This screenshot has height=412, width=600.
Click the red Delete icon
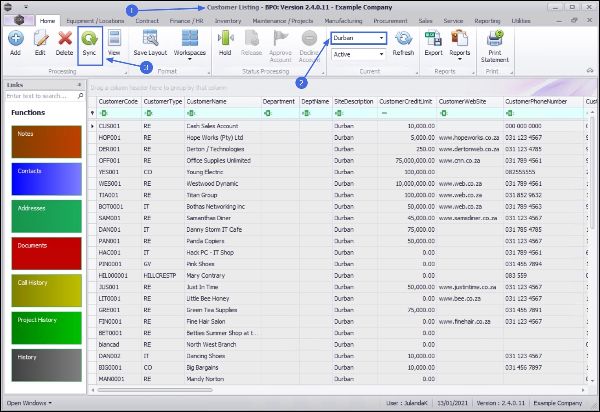pyautogui.click(x=65, y=39)
